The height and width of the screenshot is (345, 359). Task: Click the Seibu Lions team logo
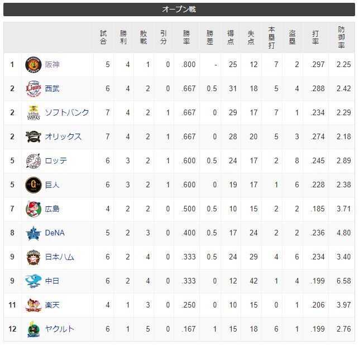(33, 89)
